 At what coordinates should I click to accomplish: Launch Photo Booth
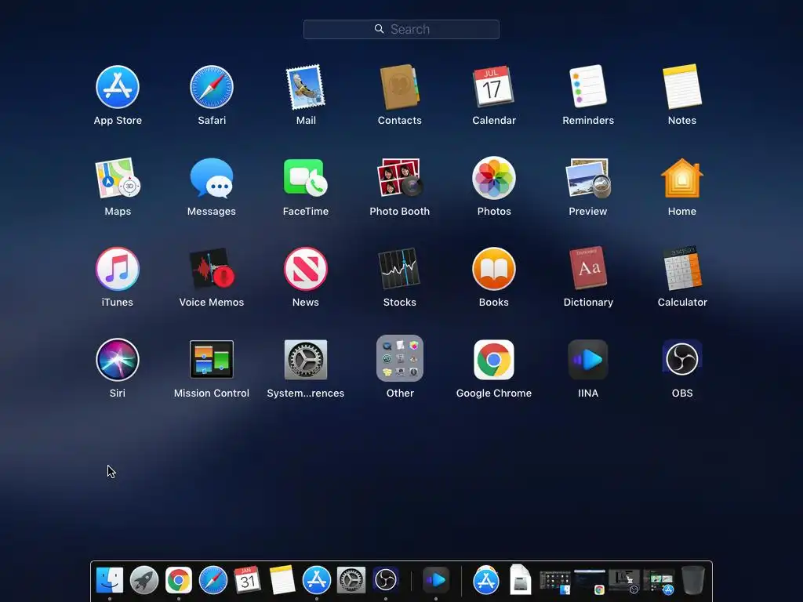coord(399,178)
